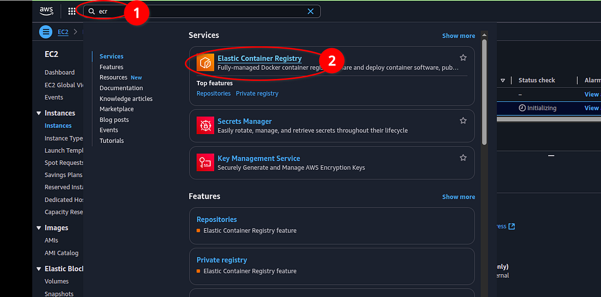Open AMIs in the sidebar

click(52, 240)
